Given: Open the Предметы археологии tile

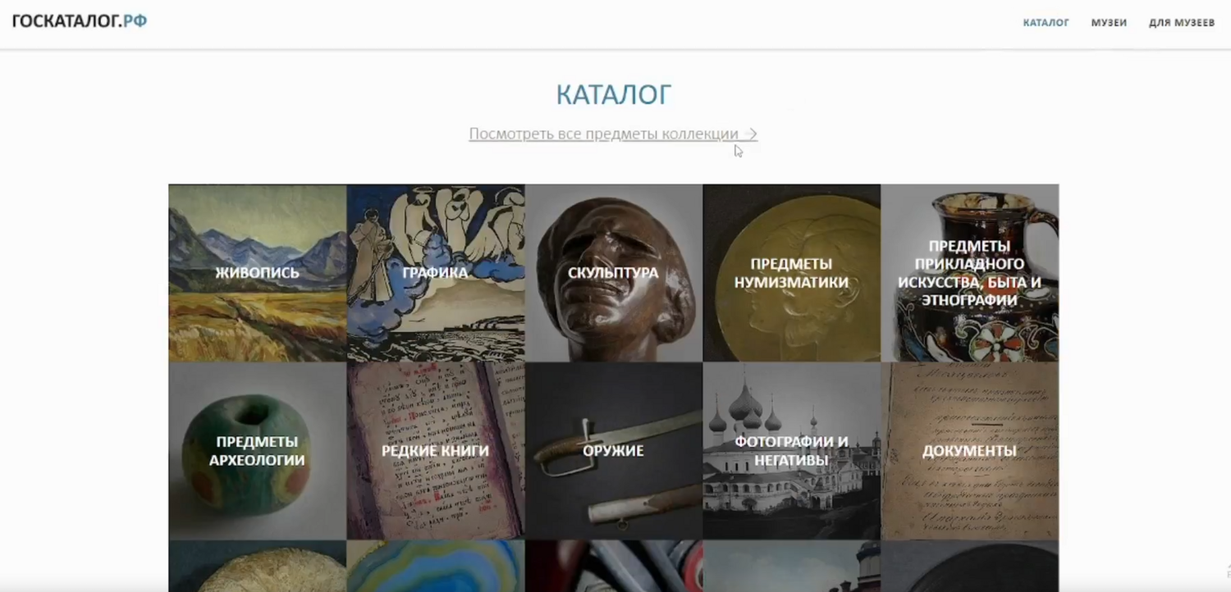Looking at the screenshot, I should point(258,451).
